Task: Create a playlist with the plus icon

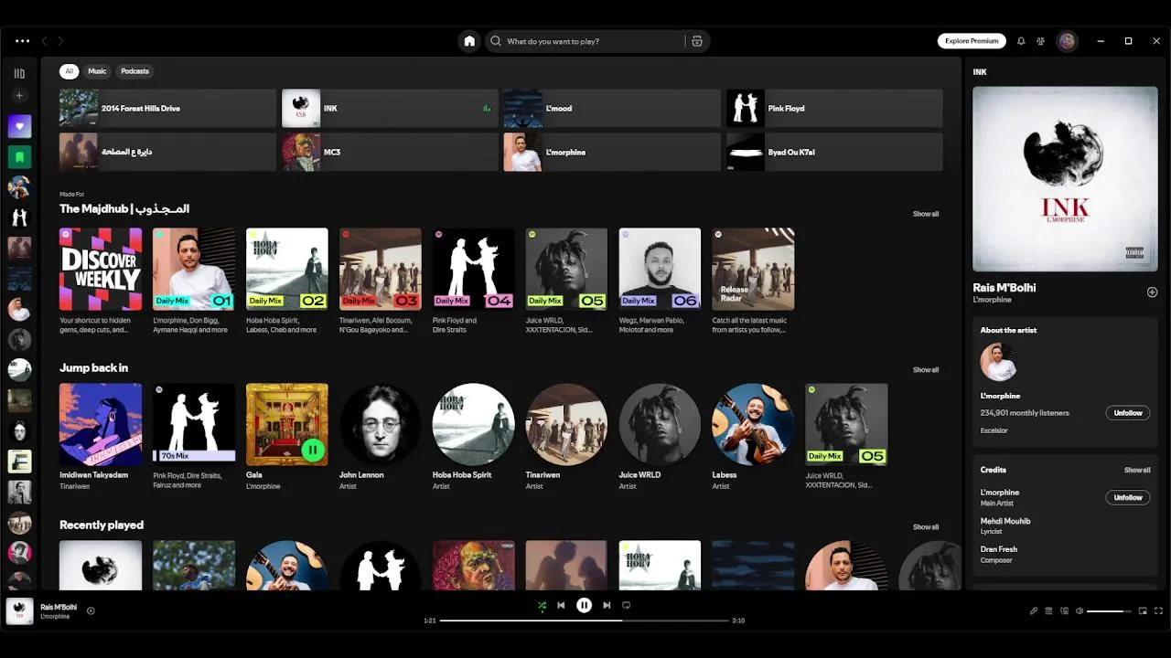Action: 19,95
